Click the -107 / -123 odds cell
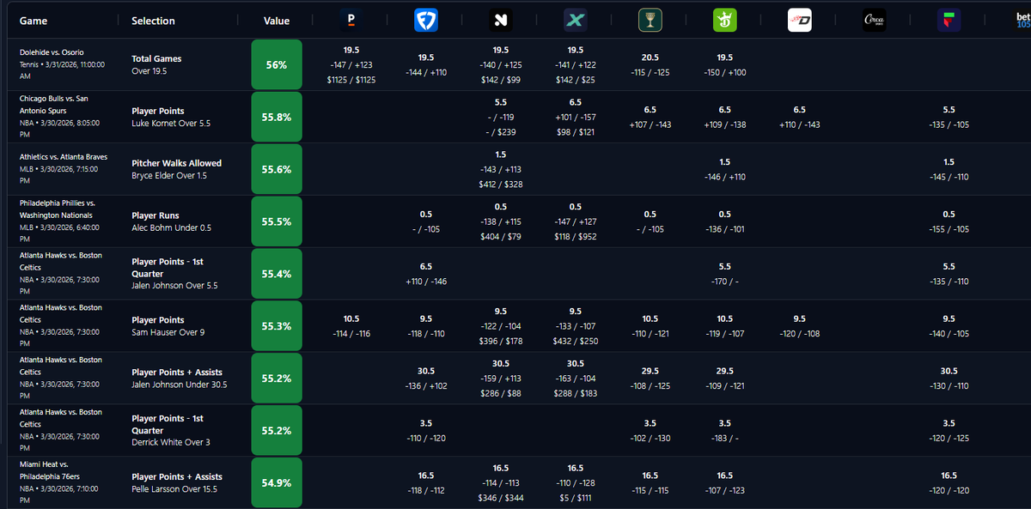Image resolution: width=1031 pixels, height=509 pixels. tap(725, 491)
